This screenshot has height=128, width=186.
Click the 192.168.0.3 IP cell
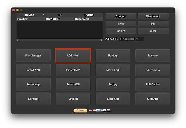click(60, 19)
